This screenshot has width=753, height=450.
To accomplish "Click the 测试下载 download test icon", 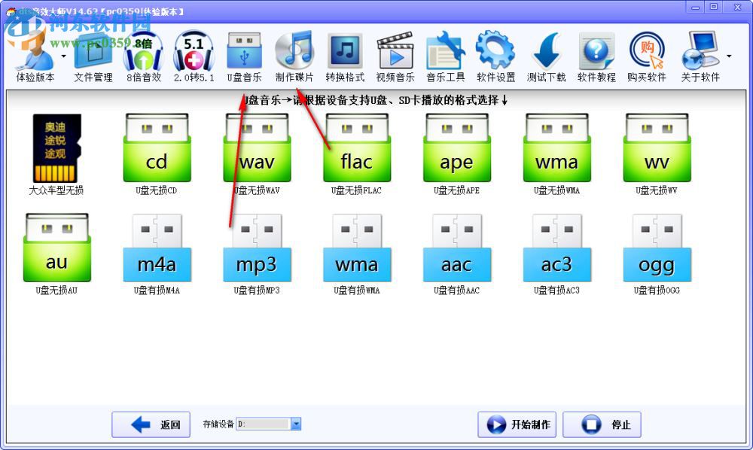I will click(x=546, y=53).
